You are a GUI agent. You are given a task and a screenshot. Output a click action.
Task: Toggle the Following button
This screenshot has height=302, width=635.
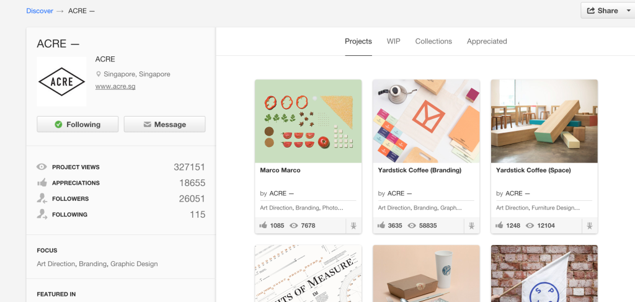tap(78, 124)
